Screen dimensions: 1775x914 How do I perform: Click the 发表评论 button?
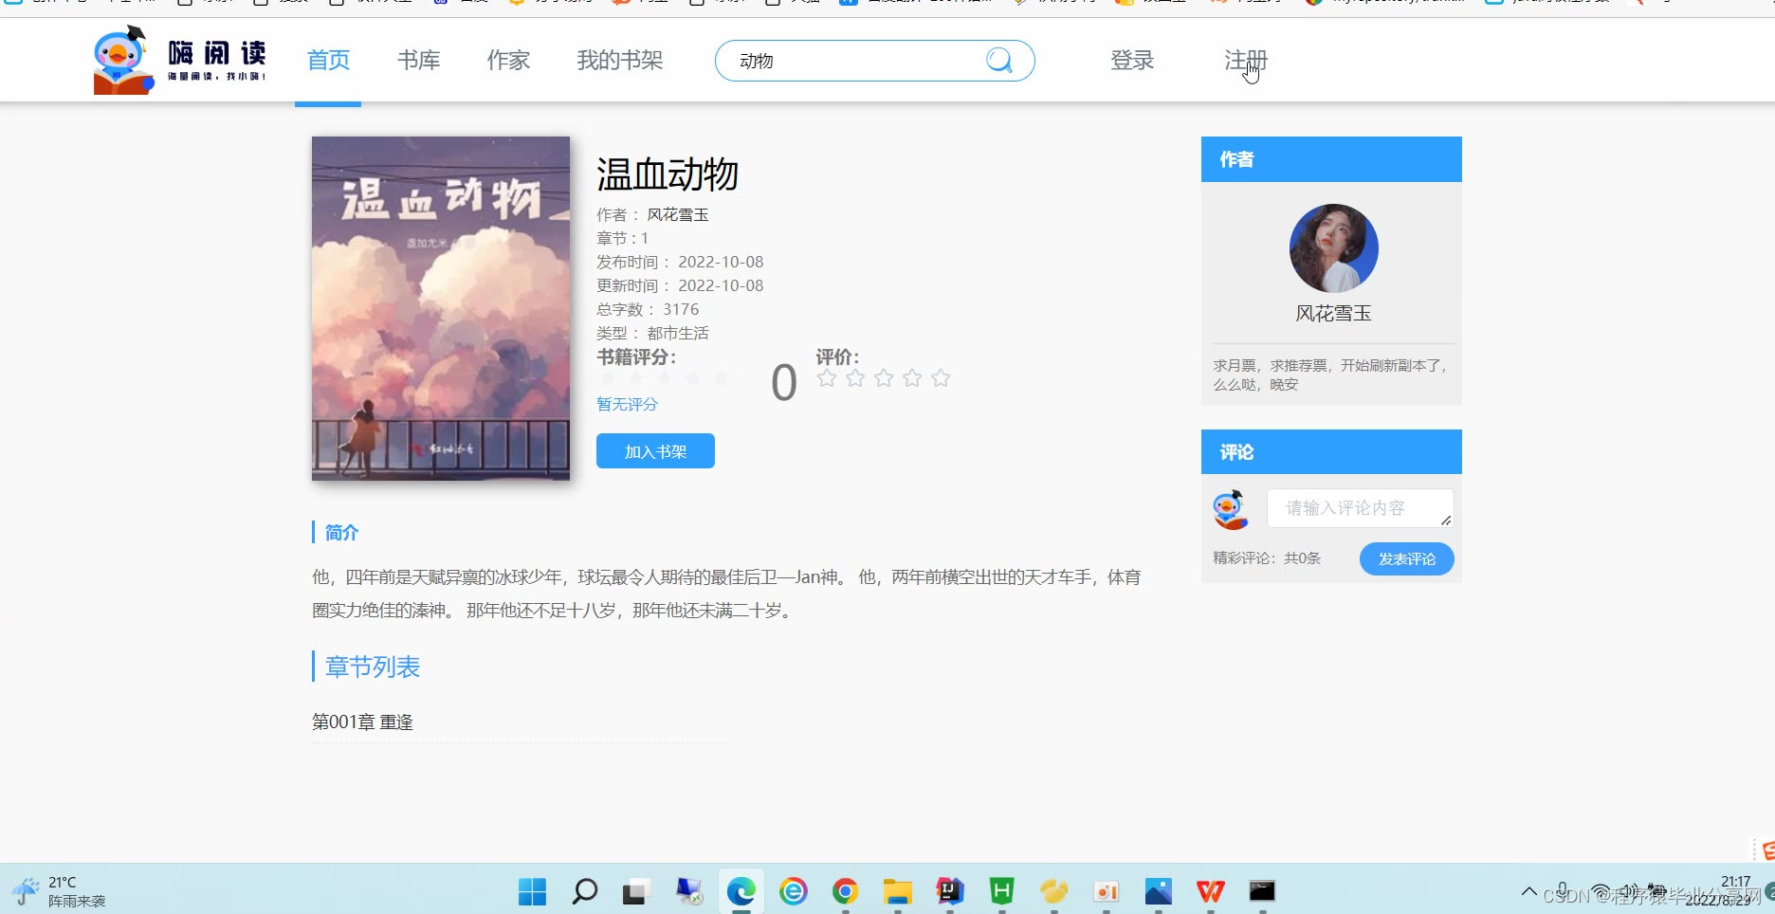tap(1406, 558)
